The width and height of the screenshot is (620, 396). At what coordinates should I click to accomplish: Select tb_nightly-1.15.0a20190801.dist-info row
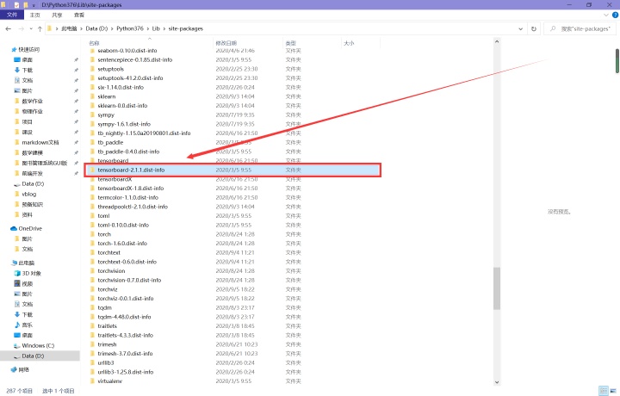(232, 133)
